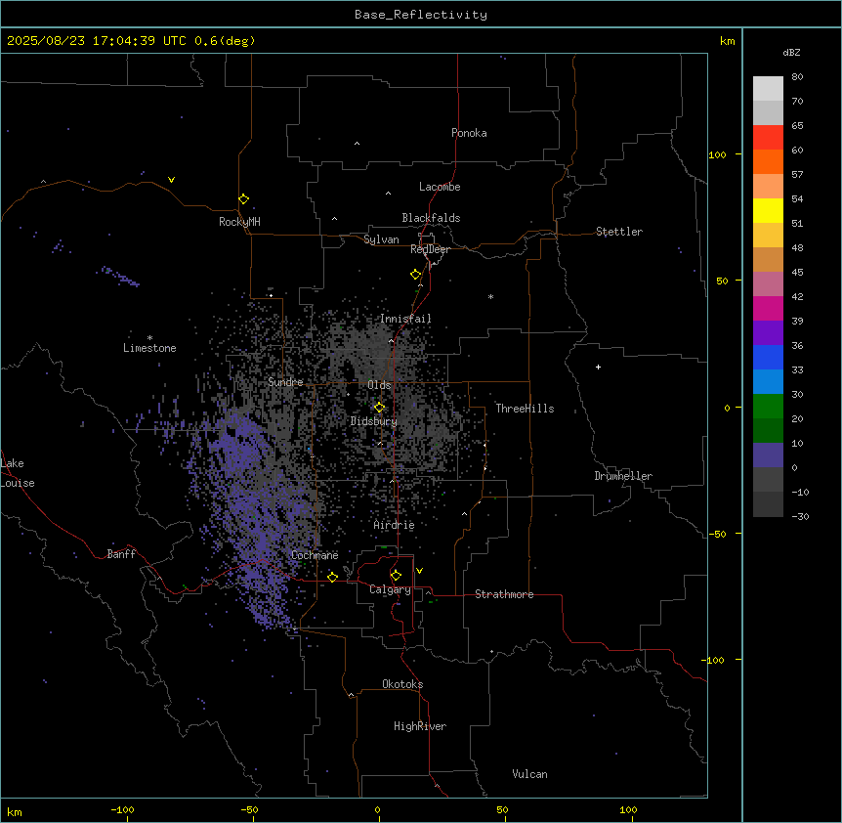The width and height of the screenshot is (842, 823).
Task: Click the dark orange 57-60 dBZ swatch
Action: tap(768, 161)
